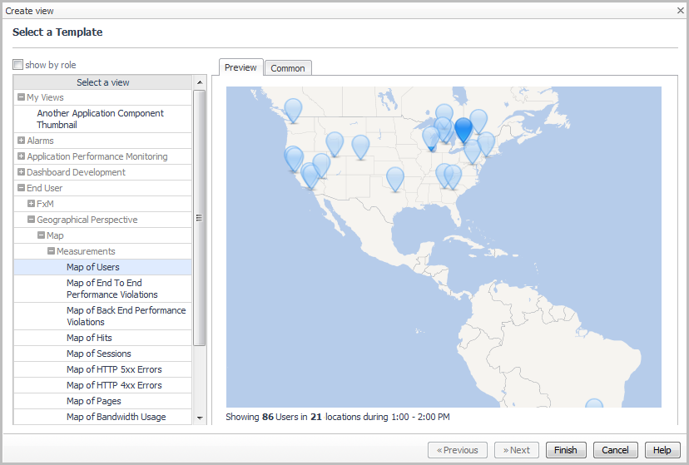Image resolution: width=689 pixels, height=465 pixels.
Task: Collapse Geographical Perspective node
Action: pyautogui.click(x=31, y=220)
